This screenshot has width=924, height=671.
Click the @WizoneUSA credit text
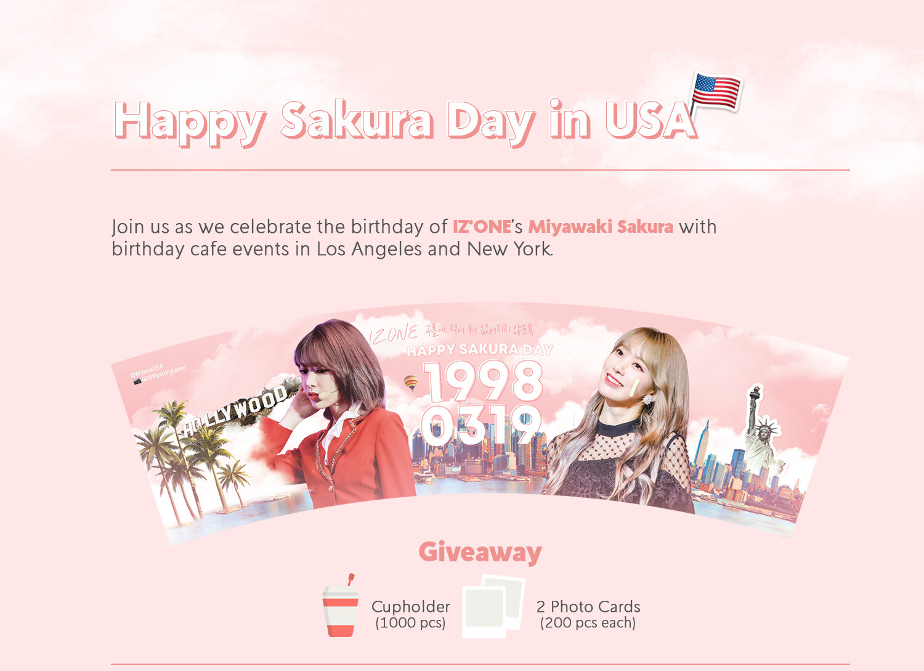pos(147,371)
